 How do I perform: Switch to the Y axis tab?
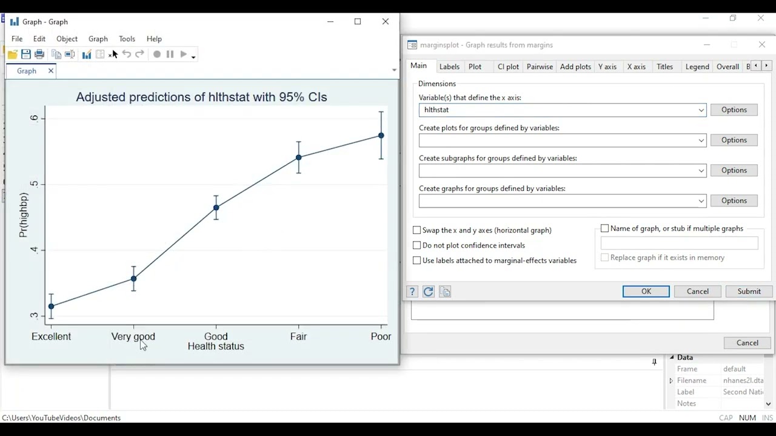click(x=607, y=67)
